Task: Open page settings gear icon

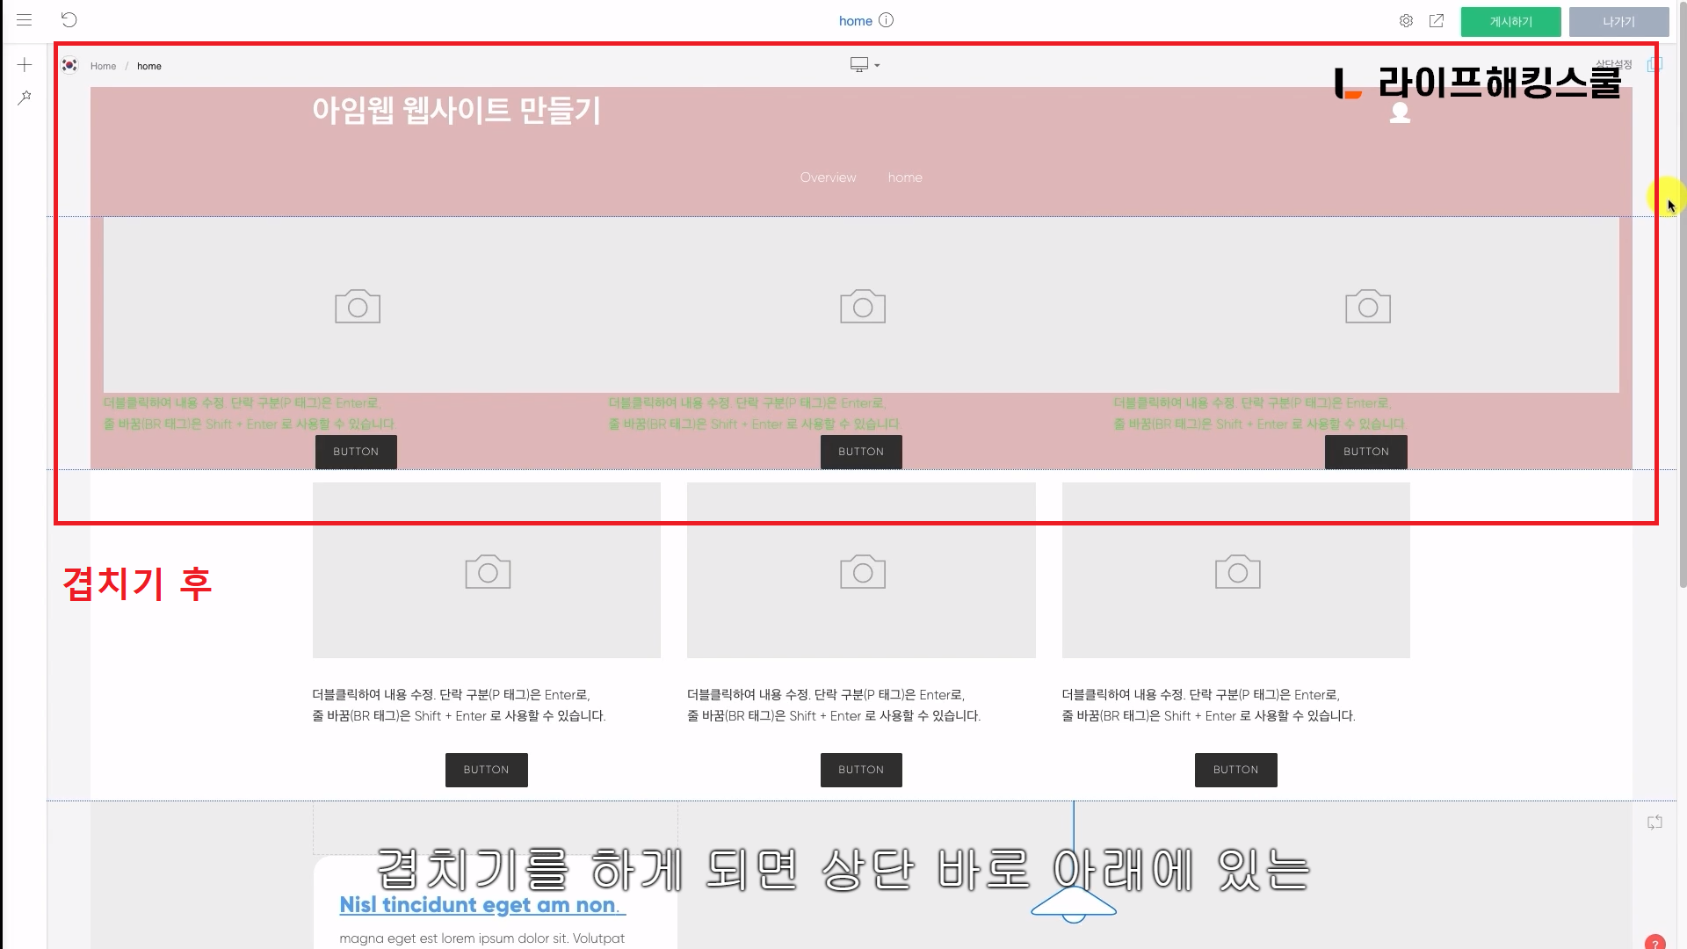Action: coord(1406,21)
